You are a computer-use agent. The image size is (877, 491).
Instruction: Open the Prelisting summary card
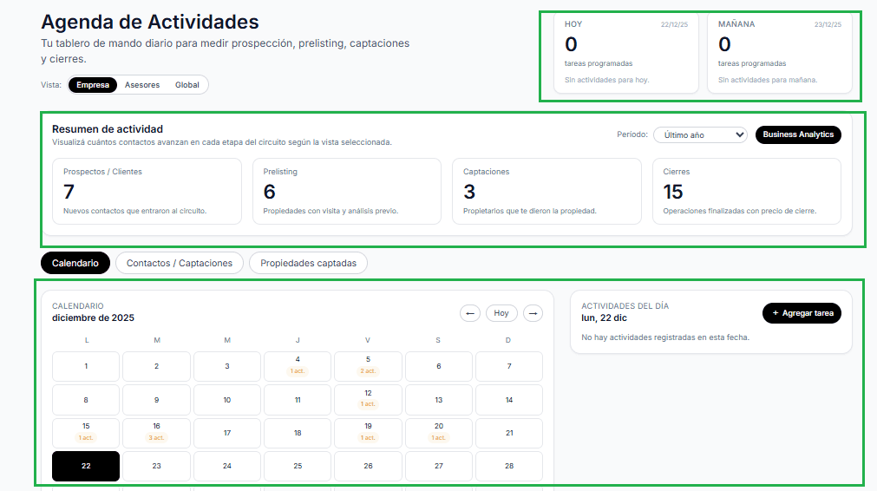coord(347,191)
